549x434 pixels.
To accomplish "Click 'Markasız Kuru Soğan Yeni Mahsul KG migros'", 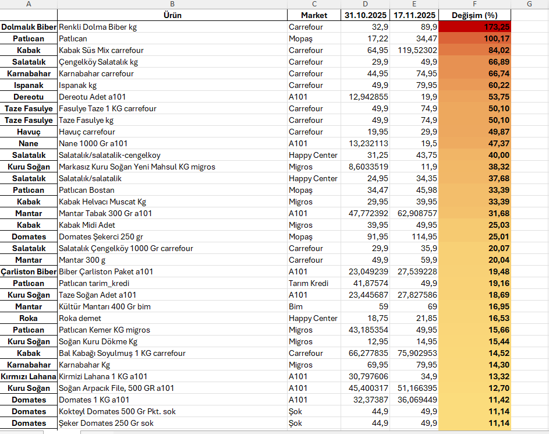I will click(172, 167).
